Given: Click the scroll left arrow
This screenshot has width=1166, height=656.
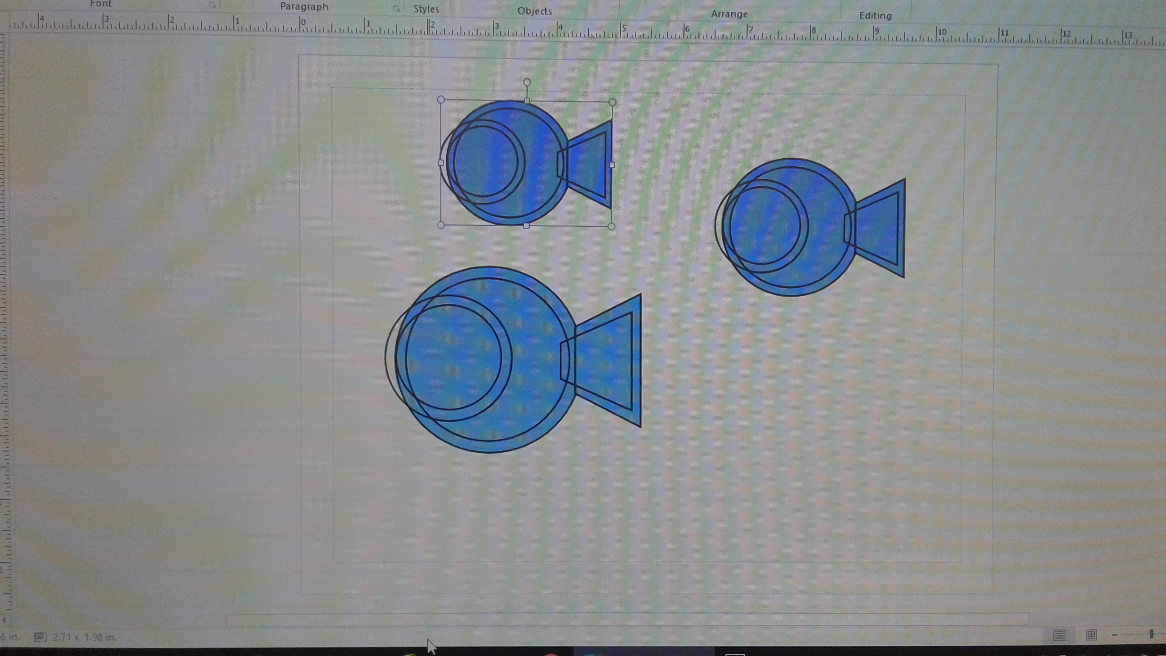Looking at the screenshot, I should pos(4,620).
